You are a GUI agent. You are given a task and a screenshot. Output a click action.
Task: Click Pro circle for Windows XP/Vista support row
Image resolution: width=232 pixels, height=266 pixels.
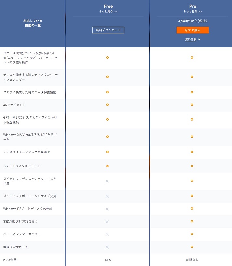pyautogui.click(x=192, y=137)
